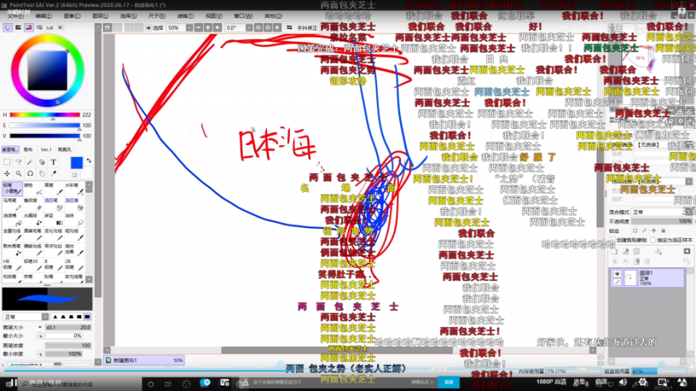Open the 最小大小 pressure dropdown button
This screenshot has width=696, height=391.
40,336
